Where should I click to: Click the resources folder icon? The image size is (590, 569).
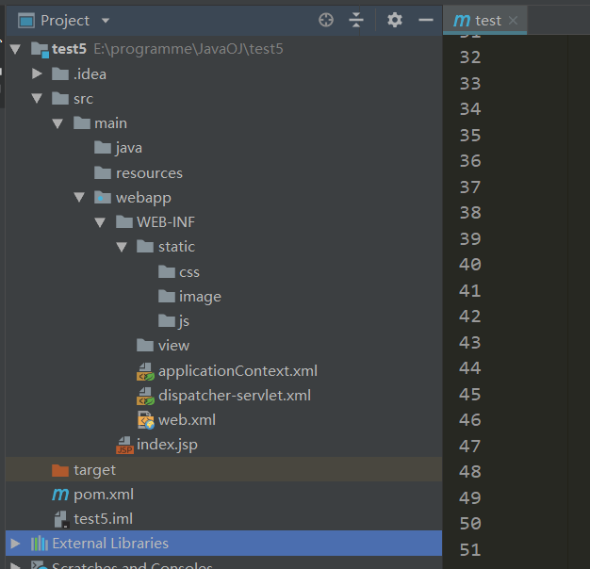coord(103,173)
